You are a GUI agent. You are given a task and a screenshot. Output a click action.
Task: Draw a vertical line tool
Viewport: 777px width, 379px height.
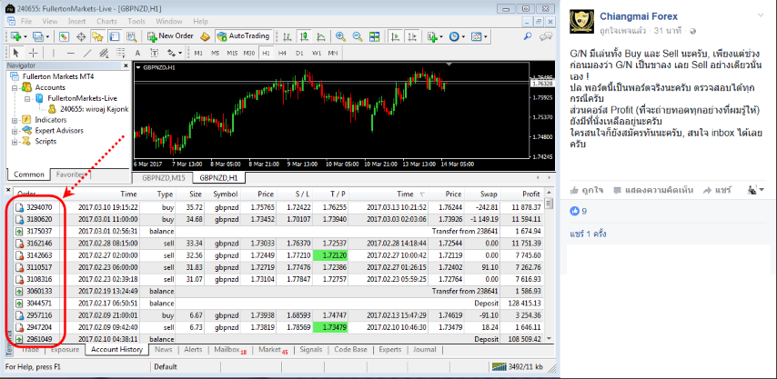[x=54, y=53]
